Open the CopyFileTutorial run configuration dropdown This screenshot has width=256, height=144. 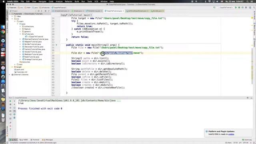(x=226, y=8)
